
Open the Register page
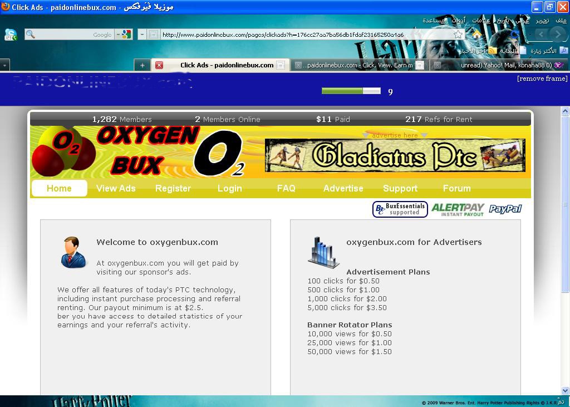[x=173, y=188]
